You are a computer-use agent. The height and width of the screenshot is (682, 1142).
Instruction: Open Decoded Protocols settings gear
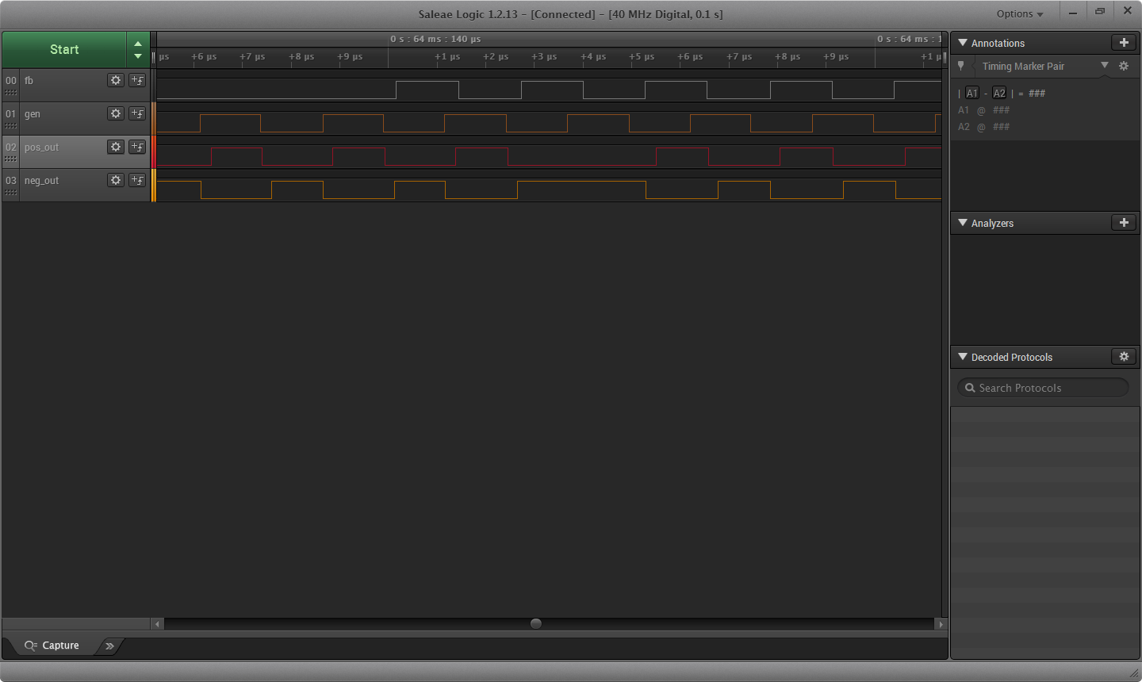(1124, 357)
